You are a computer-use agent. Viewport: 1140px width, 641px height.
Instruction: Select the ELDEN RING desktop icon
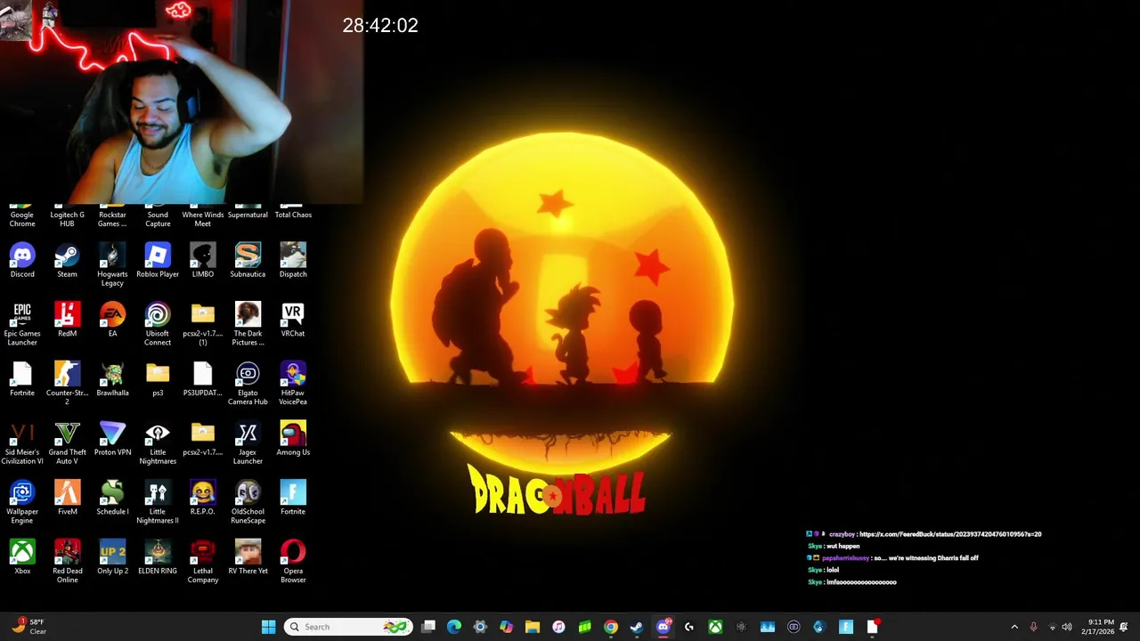[158, 558]
